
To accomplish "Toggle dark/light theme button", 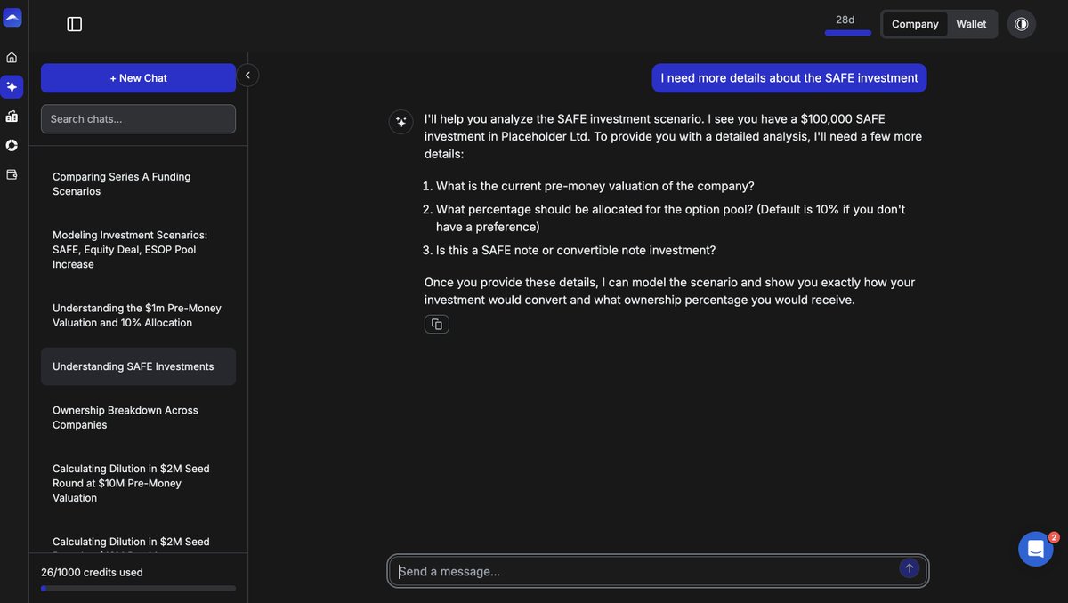I will (1021, 24).
